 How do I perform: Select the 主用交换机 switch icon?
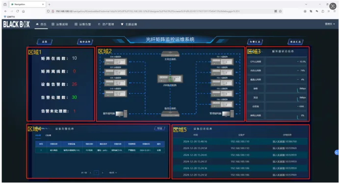[170, 54]
